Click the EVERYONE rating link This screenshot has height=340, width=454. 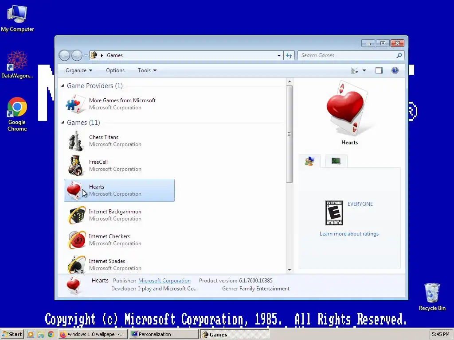tap(360, 204)
